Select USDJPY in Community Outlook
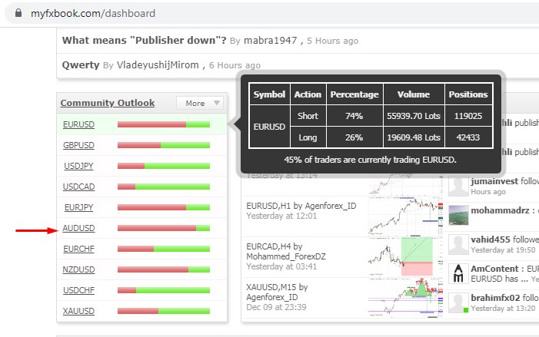 point(78,166)
